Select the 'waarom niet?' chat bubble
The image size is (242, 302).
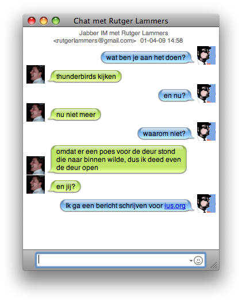(166, 133)
